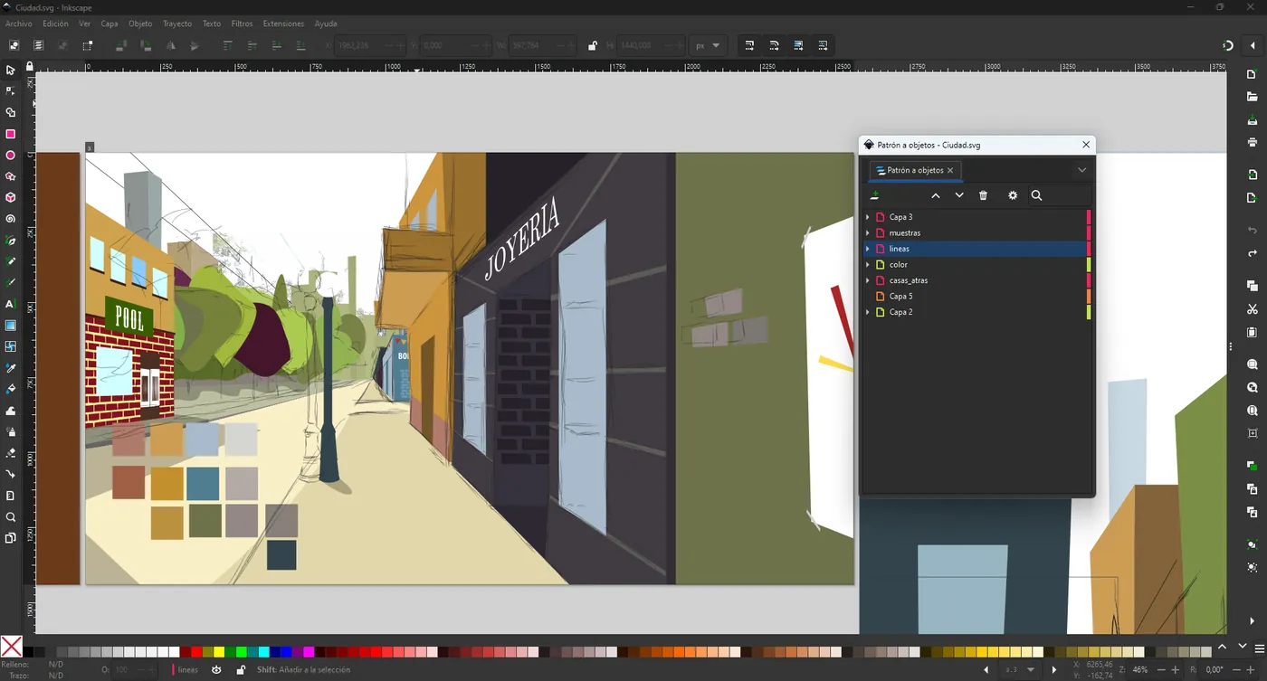
Task: Open the Extensiones menu
Action: [283, 24]
